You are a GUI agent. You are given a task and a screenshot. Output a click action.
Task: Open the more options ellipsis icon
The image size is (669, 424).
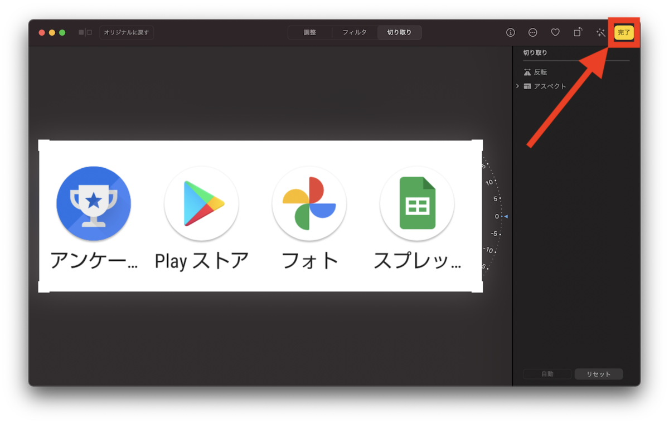(x=533, y=33)
